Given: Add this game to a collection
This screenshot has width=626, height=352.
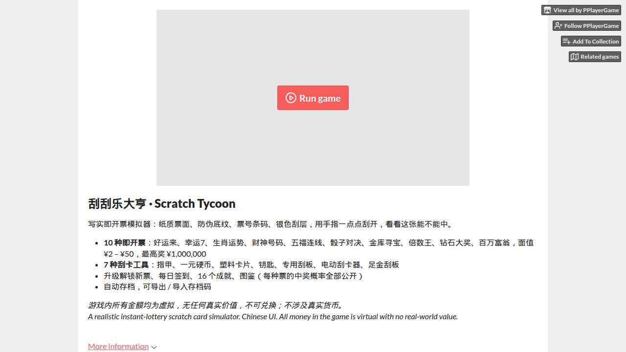Looking at the screenshot, I should 591,41.
